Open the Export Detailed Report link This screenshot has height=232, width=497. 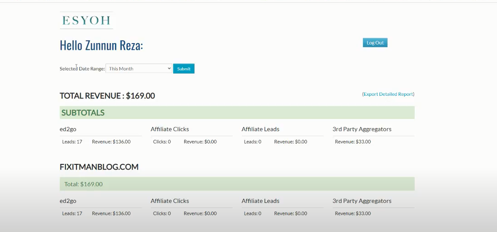[388, 94]
